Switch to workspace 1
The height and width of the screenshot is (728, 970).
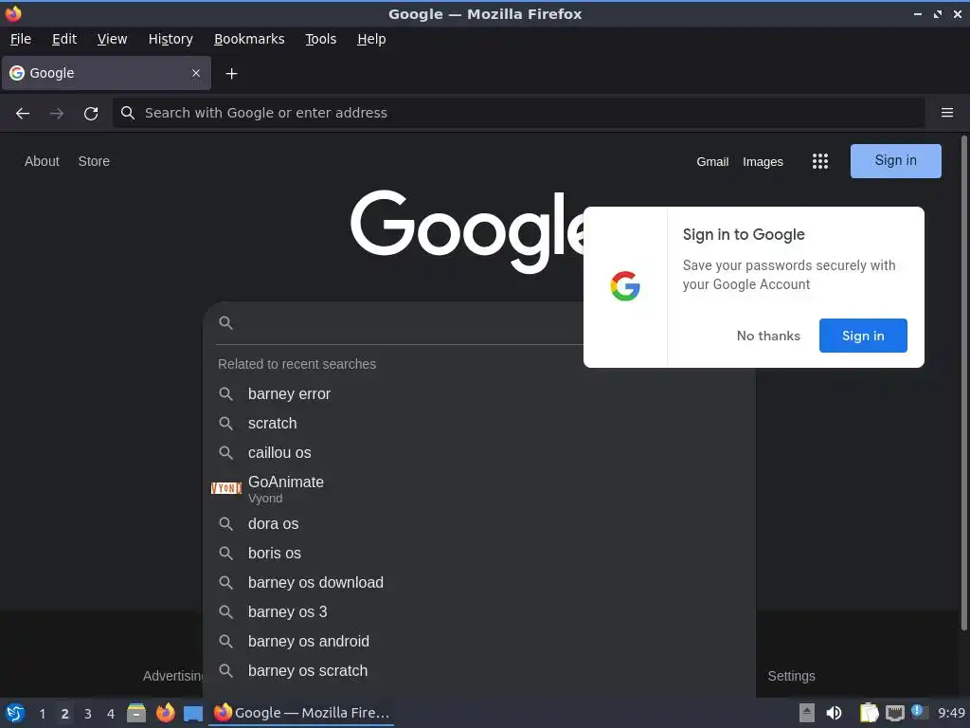42,714
